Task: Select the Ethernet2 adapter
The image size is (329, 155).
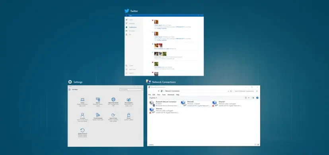Action: tap(164, 111)
